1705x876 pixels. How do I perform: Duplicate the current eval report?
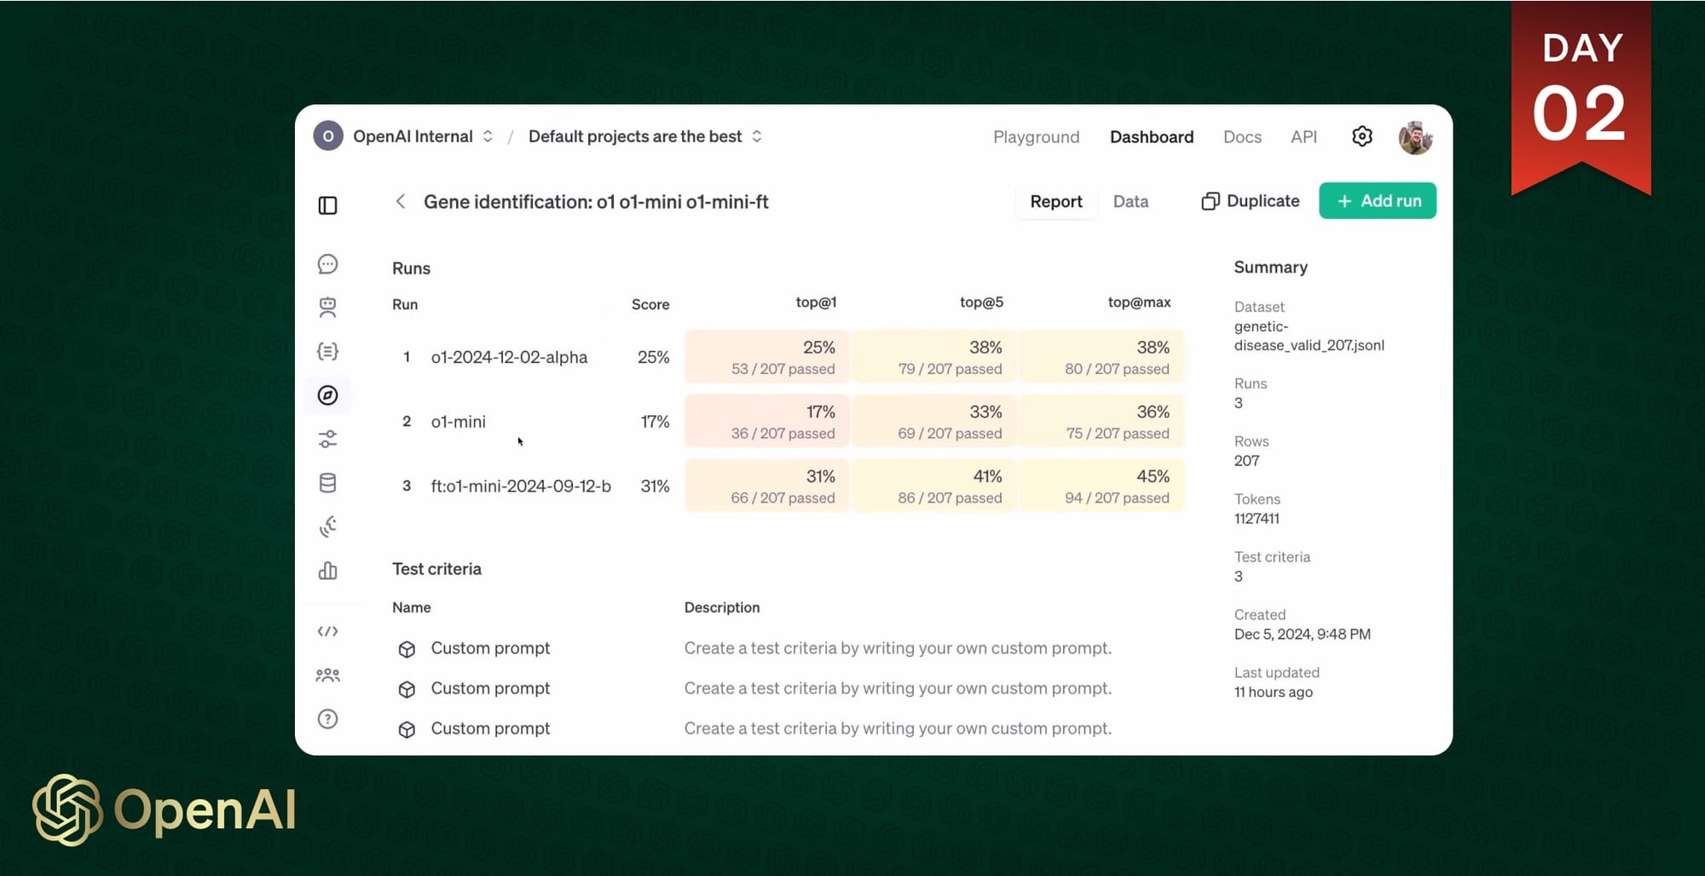pos(1248,200)
